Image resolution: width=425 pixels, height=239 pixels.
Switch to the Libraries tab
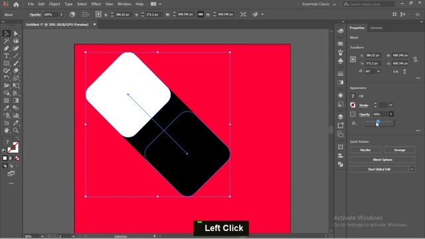(x=377, y=28)
